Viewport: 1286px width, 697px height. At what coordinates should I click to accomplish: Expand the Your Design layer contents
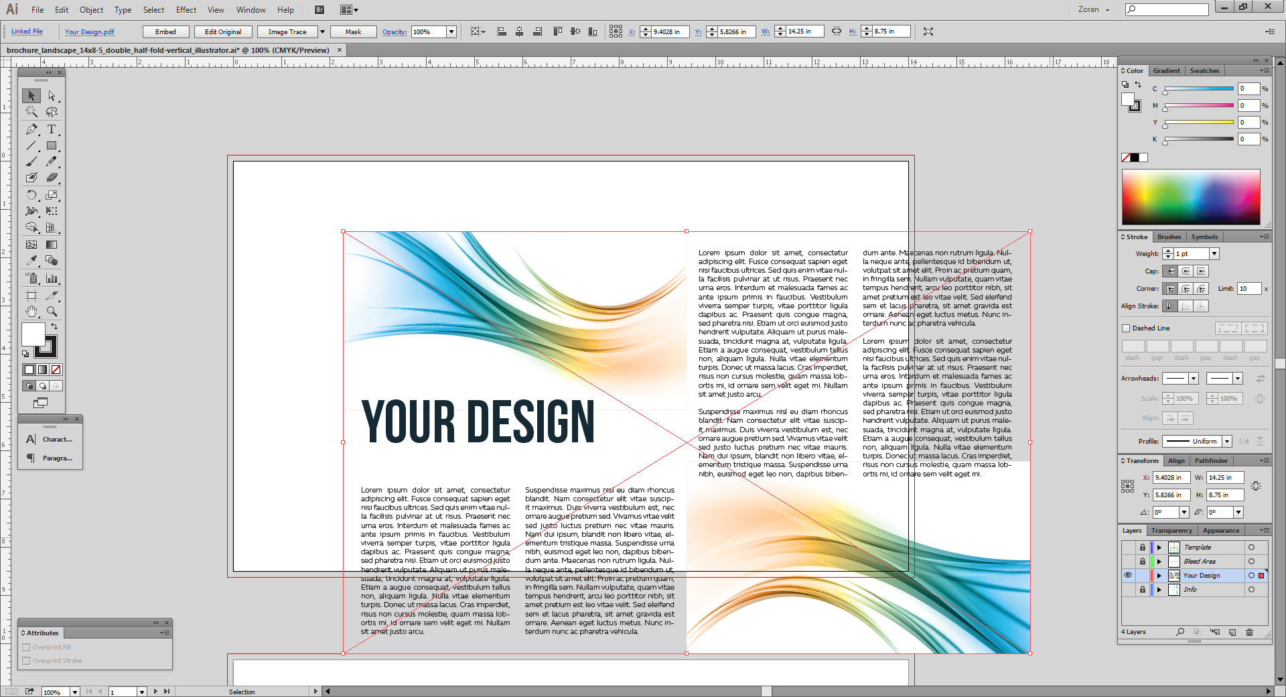1159,575
